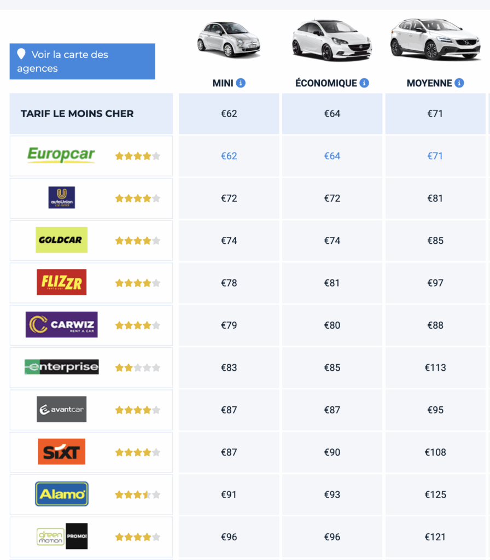Open the Avantcar logo
Viewport: 490px width, 560px height.
point(61,409)
